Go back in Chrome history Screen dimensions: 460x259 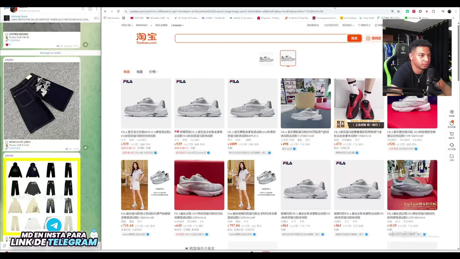(x=105, y=12)
